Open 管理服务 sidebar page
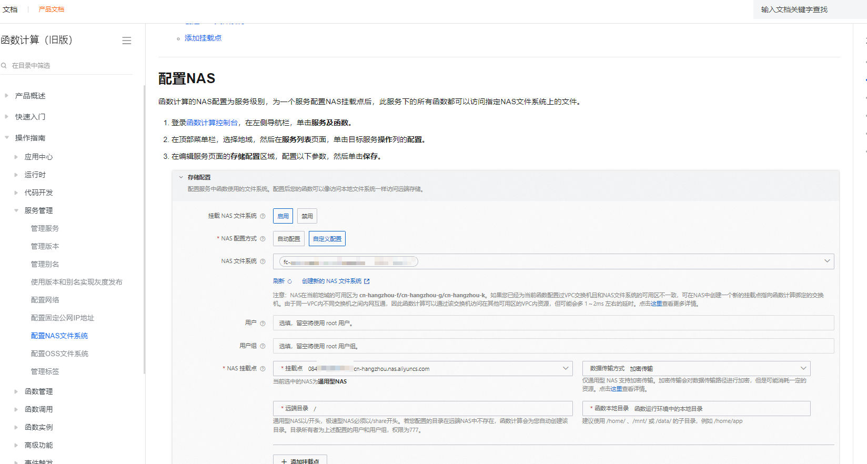This screenshot has height=464, width=867. (x=45, y=228)
